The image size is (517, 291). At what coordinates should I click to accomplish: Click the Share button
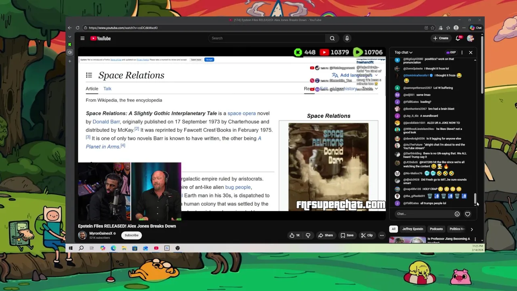(x=326, y=235)
